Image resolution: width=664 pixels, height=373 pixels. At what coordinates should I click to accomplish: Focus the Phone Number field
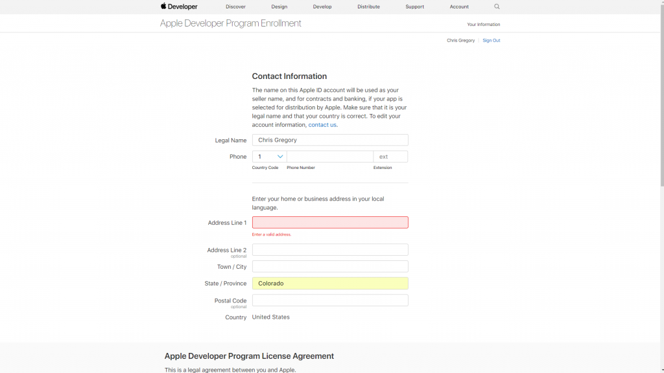330,157
